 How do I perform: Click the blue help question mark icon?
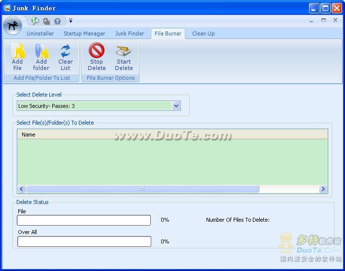pos(58,21)
